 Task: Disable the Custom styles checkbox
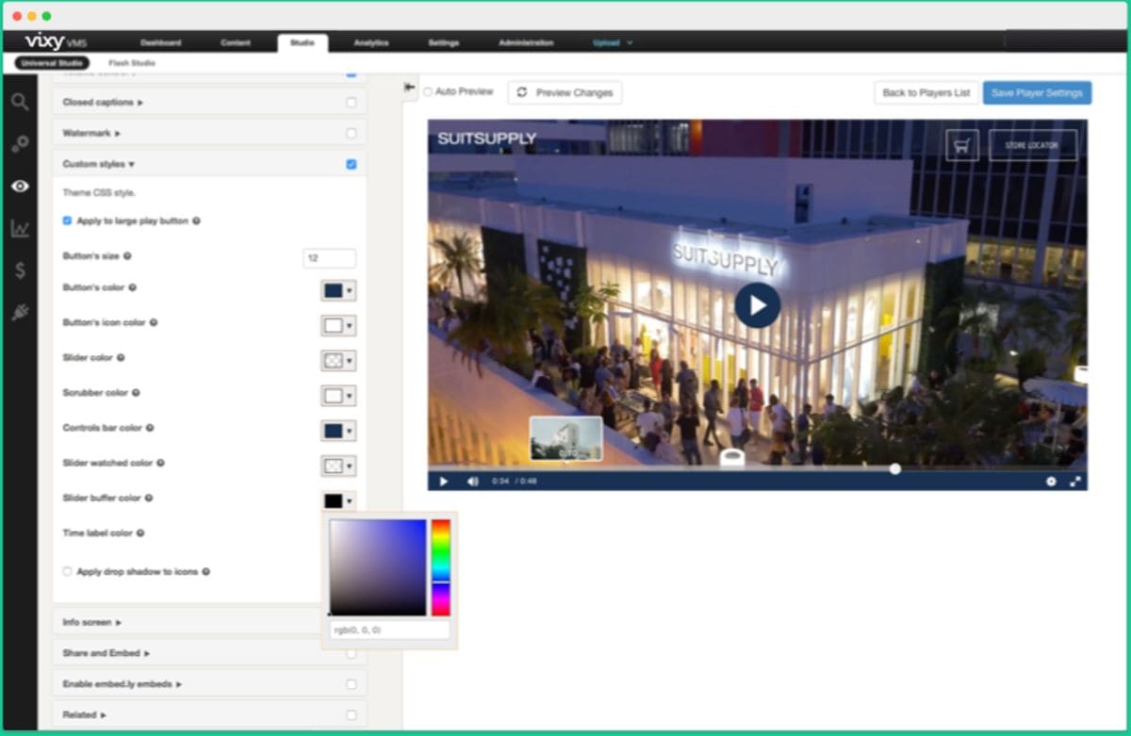coord(352,164)
